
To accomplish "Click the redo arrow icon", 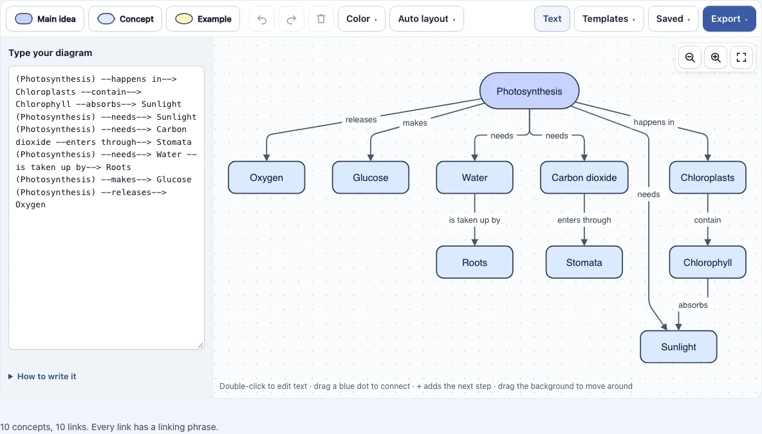I will [292, 19].
